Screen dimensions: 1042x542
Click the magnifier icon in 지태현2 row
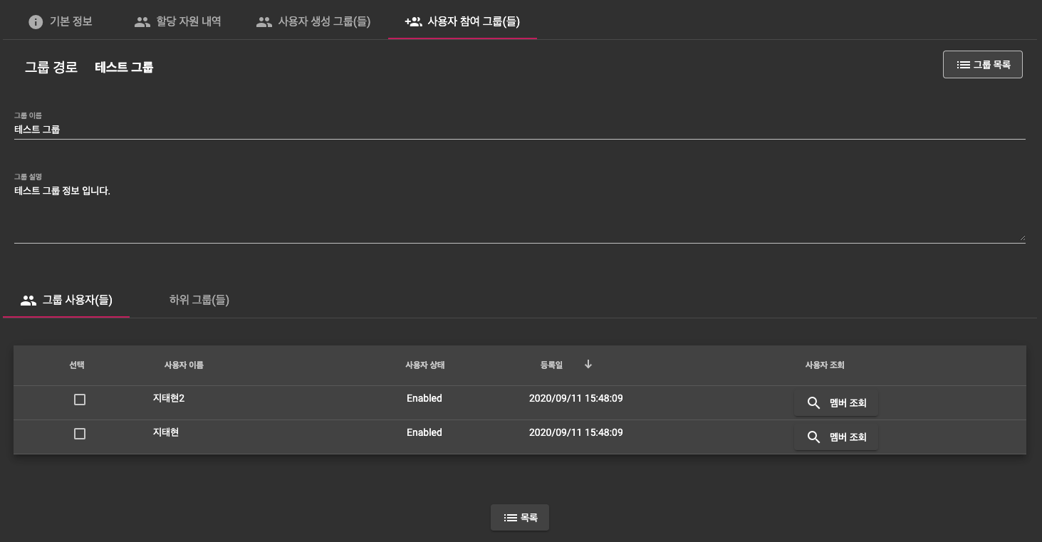[813, 403]
